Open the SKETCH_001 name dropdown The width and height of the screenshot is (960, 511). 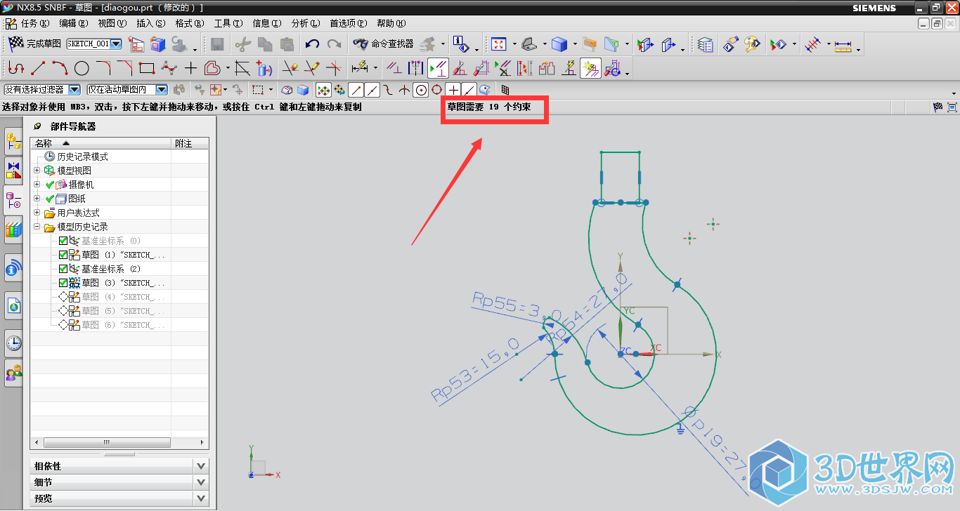pyautogui.click(x=116, y=44)
